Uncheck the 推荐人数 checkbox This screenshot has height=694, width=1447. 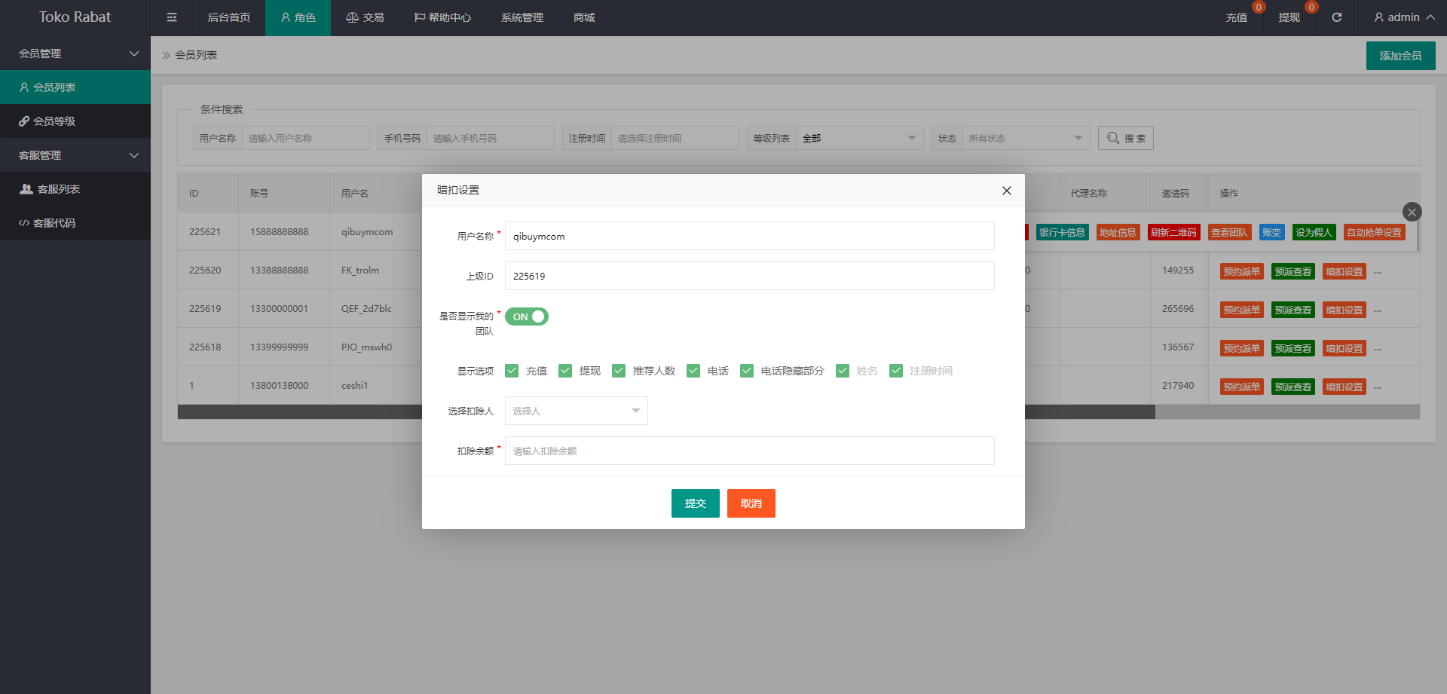619,371
